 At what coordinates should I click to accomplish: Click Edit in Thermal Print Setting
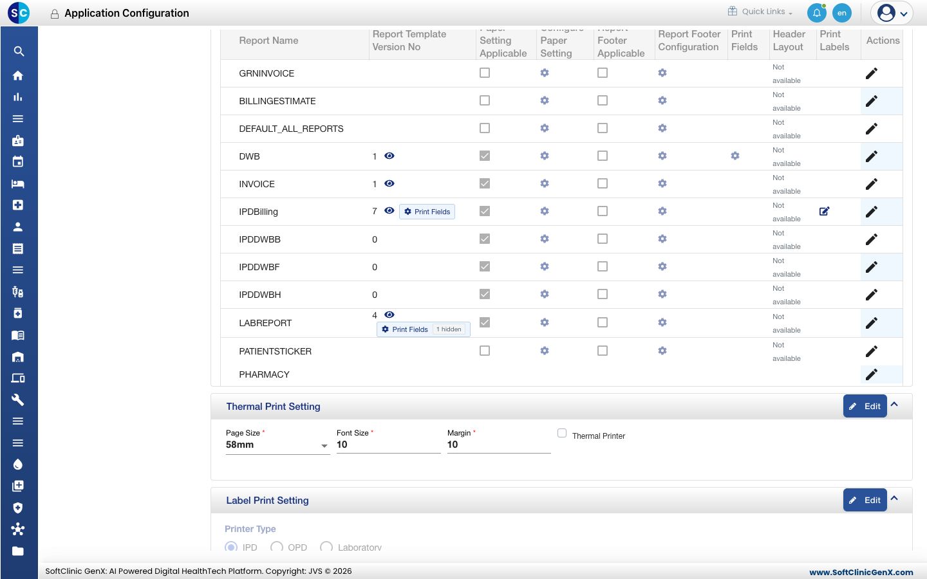pyautogui.click(x=865, y=406)
